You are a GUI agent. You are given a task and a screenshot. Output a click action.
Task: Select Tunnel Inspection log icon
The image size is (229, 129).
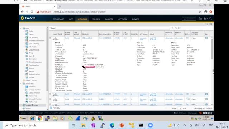[x=27, y=62]
